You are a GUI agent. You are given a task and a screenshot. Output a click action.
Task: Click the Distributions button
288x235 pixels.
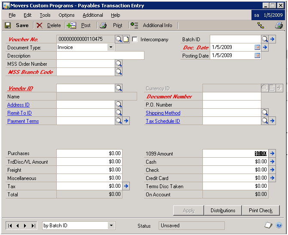coord(223,211)
